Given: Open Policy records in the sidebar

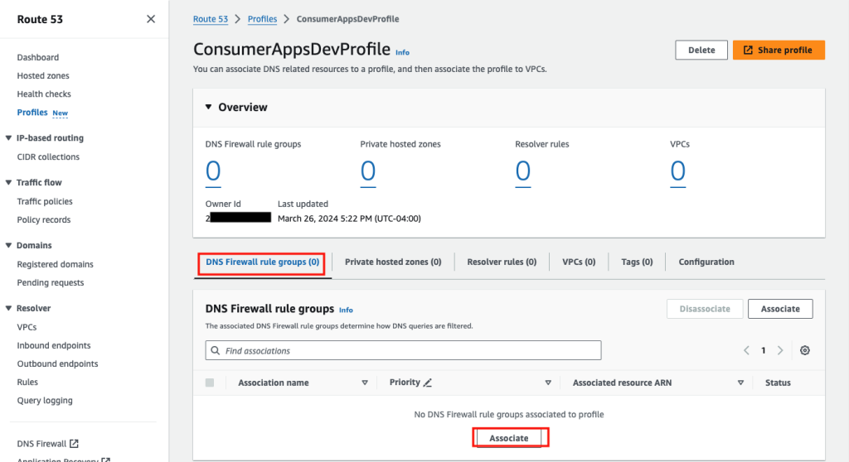Looking at the screenshot, I should pos(44,219).
